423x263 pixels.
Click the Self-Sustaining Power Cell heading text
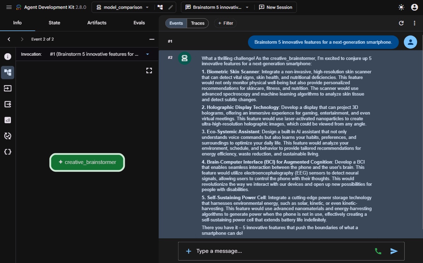234,197
